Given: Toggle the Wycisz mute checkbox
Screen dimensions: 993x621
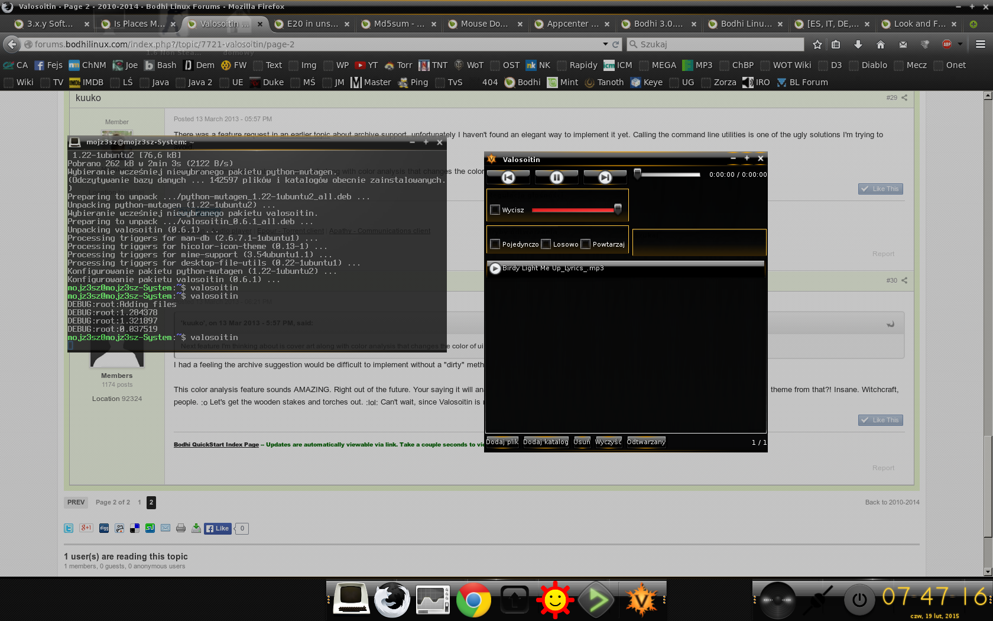Looking at the screenshot, I should 495,209.
